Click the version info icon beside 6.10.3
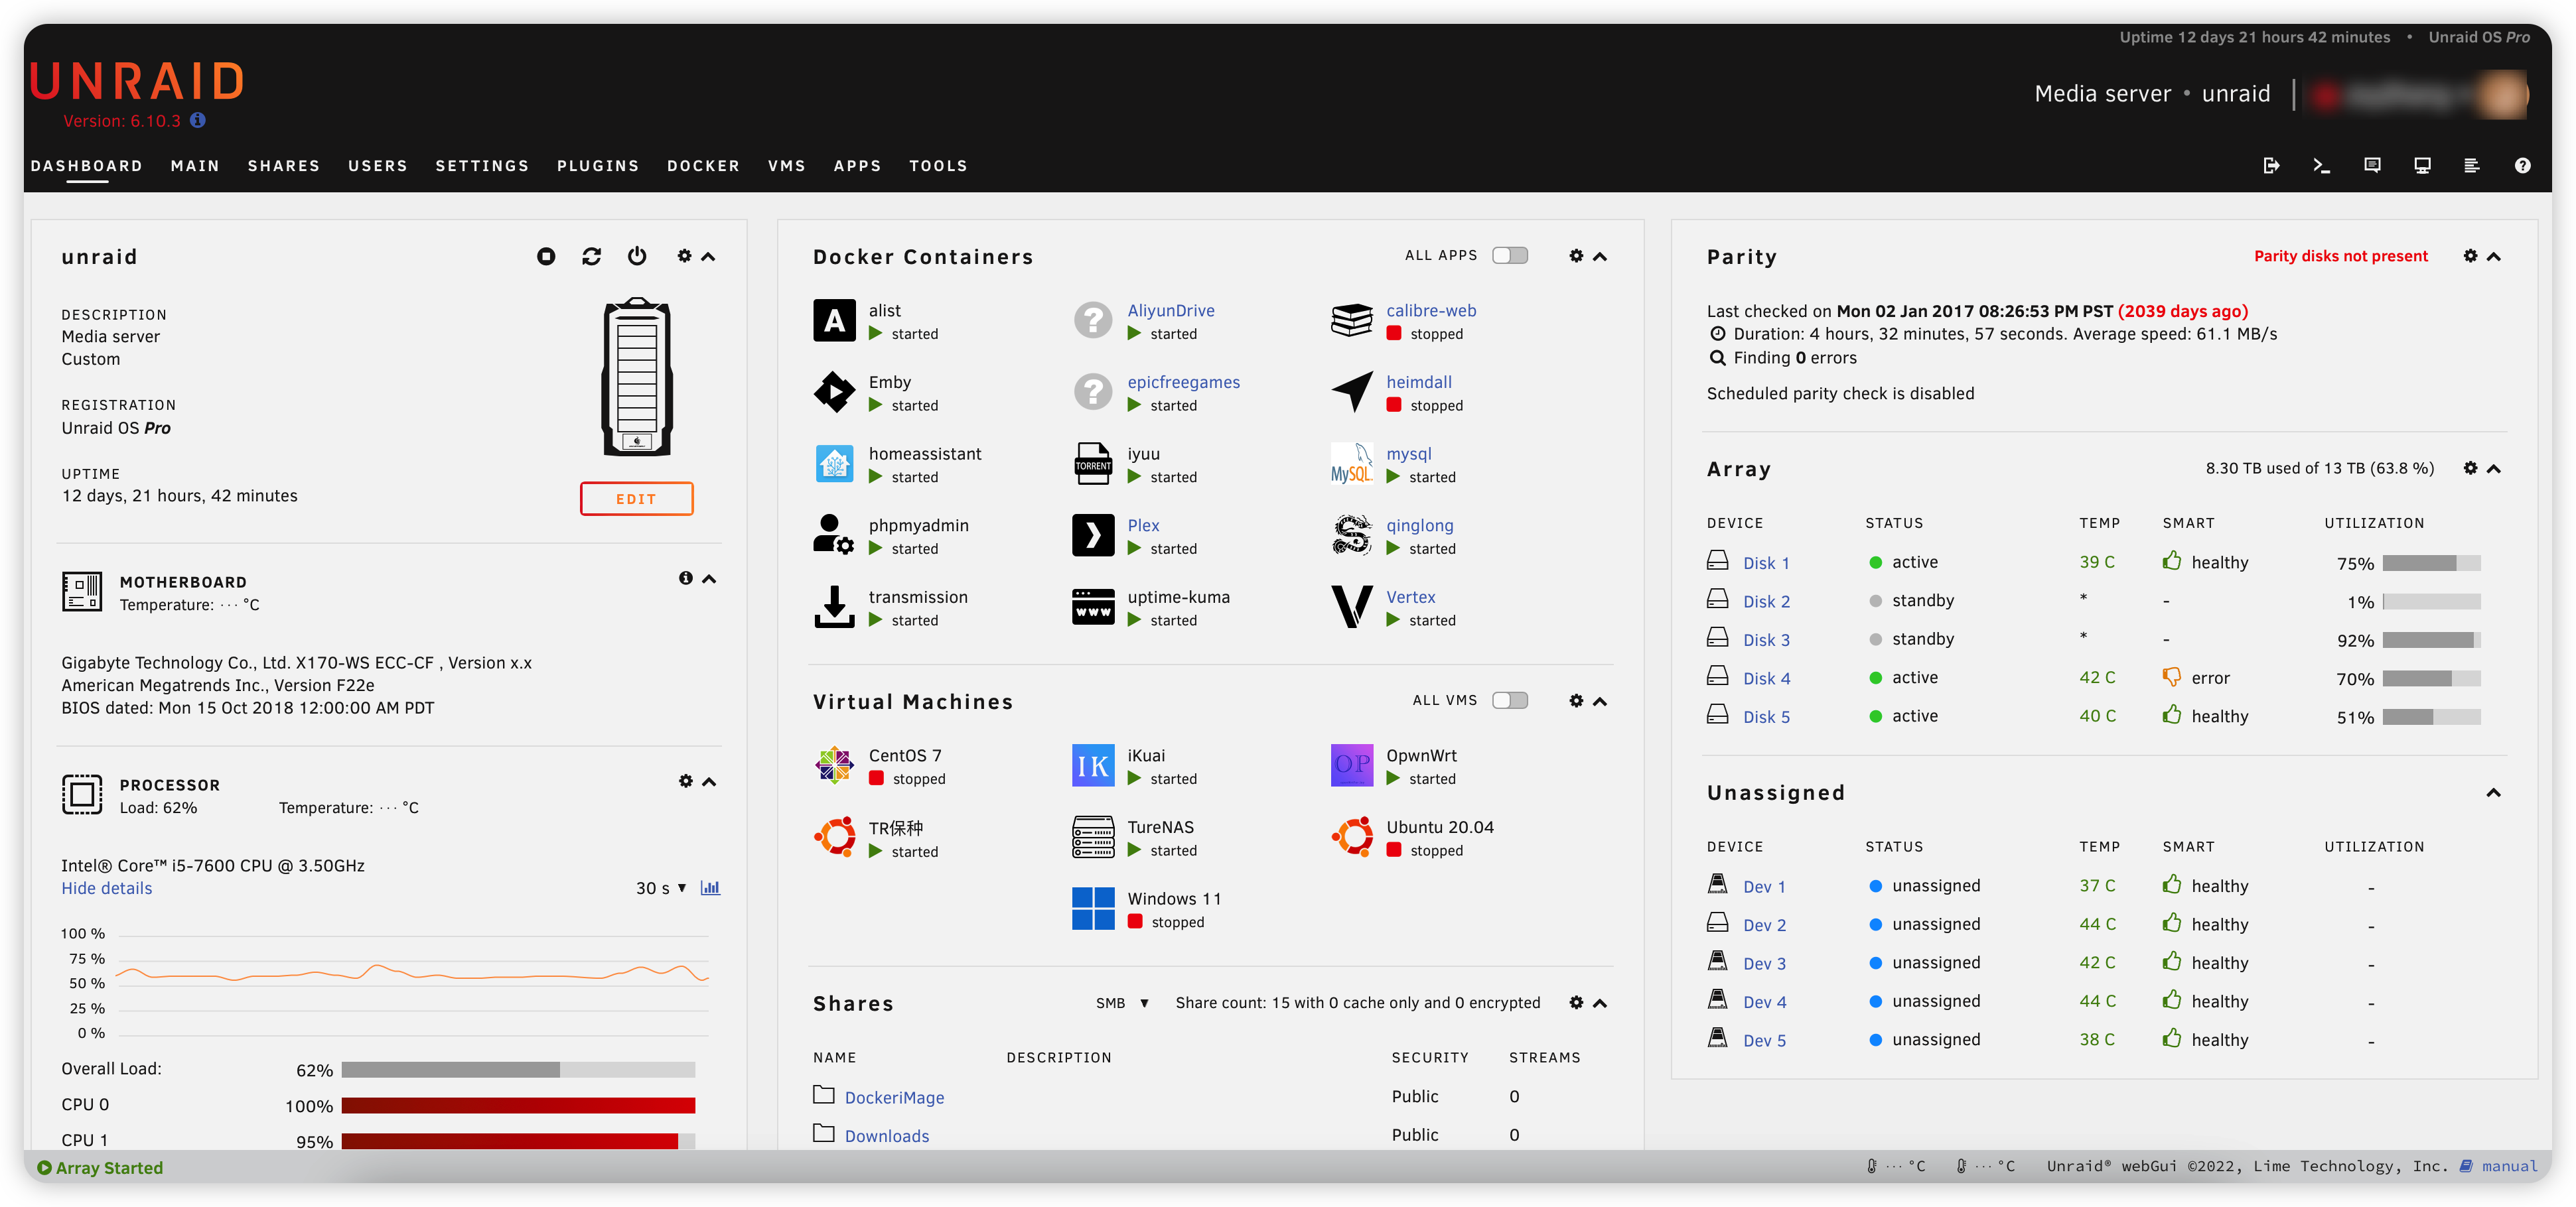 (198, 120)
